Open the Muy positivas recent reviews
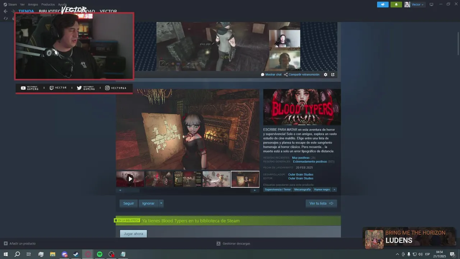 pyautogui.click(x=301, y=158)
